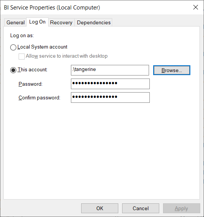Open the Recovery tab

pos(61,22)
